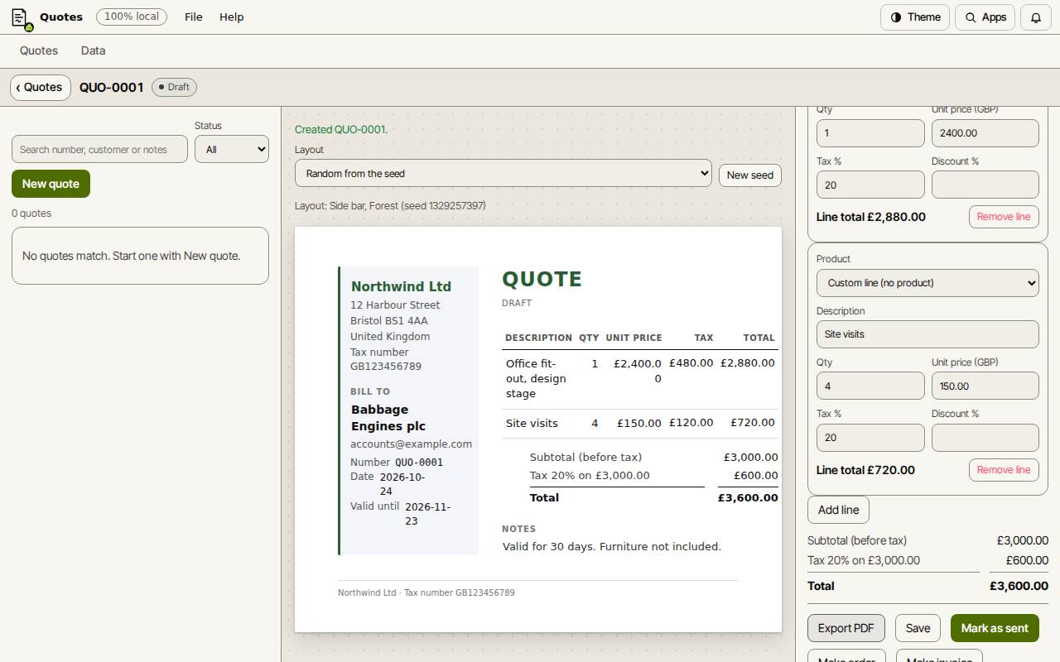This screenshot has width=1060, height=662.
Task: Open the Help menu
Action: (x=231, y=17)
